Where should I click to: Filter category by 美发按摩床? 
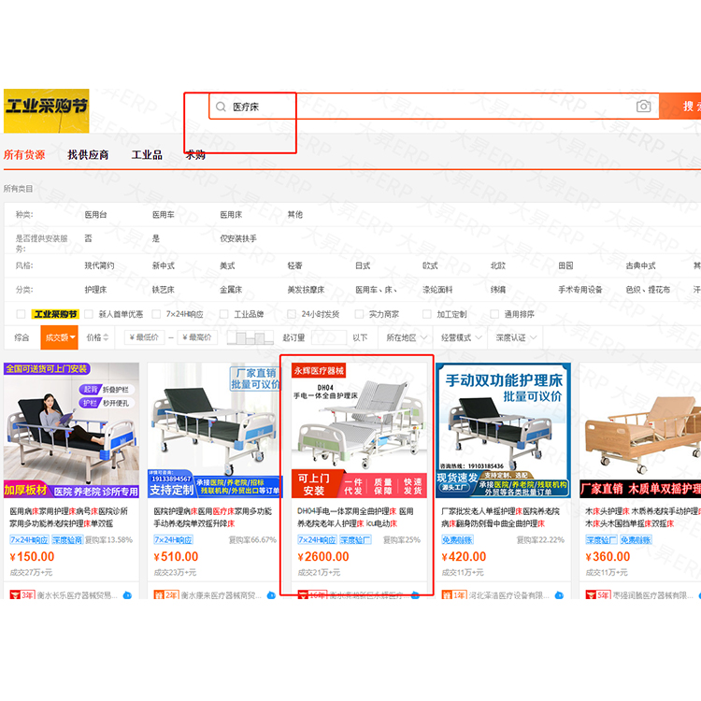[x=306, y=290]
